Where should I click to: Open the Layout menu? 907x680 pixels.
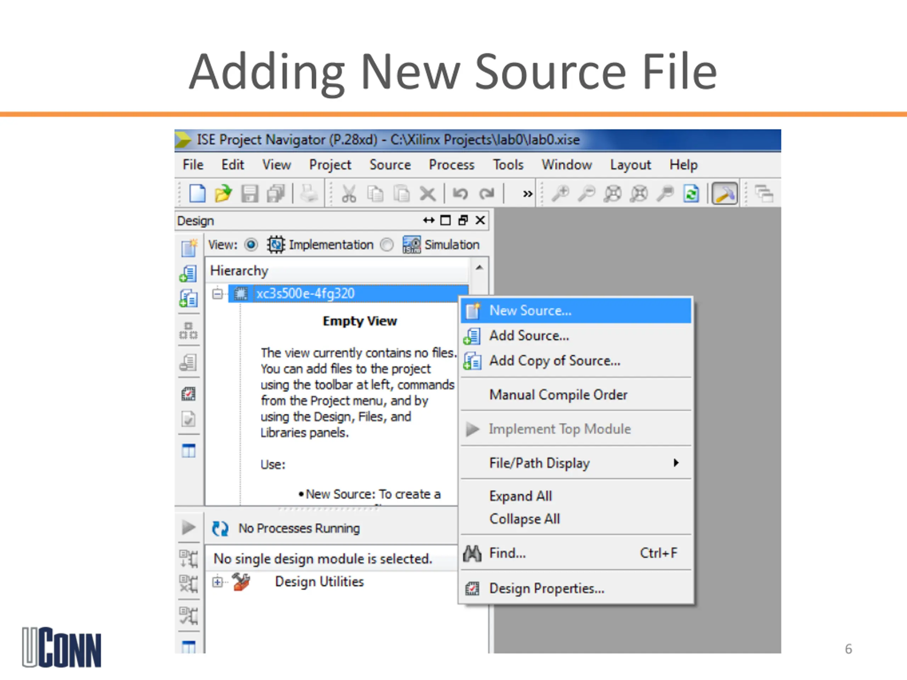pos(630,165)
